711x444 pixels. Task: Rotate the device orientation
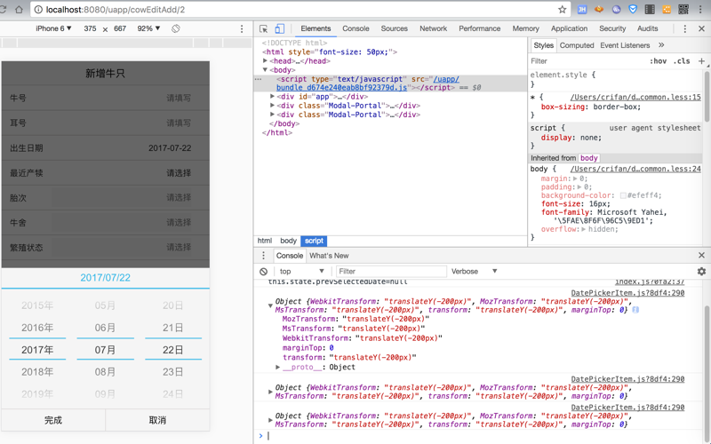point(175,28)
